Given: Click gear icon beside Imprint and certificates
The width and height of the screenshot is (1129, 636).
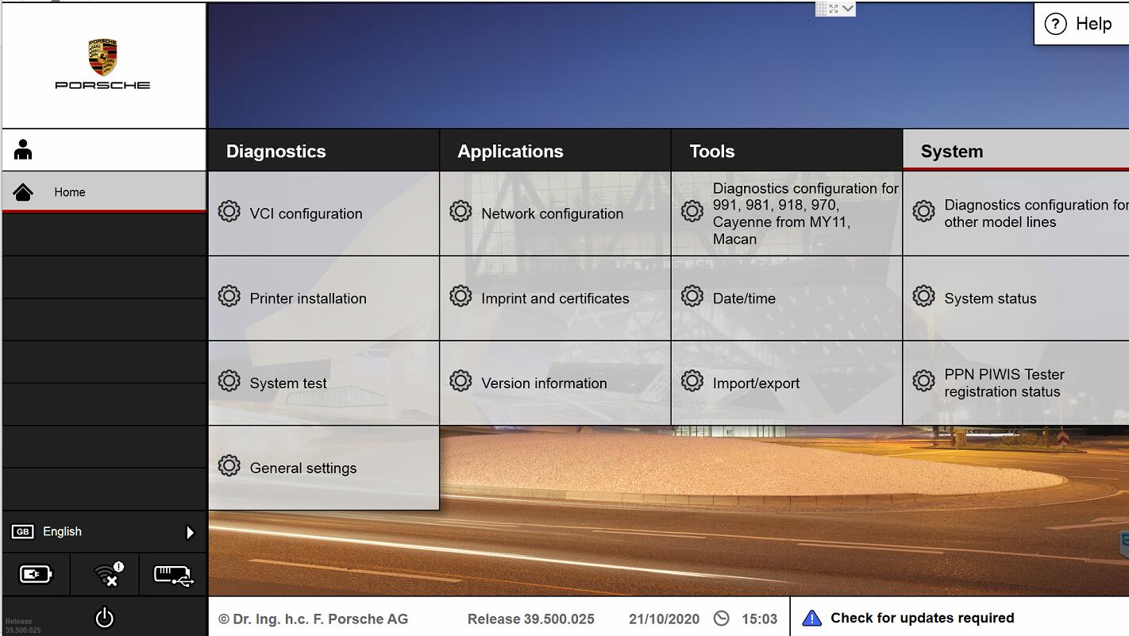Looking at the screenshot, I should pyautogui.click(x=460, y=297).
